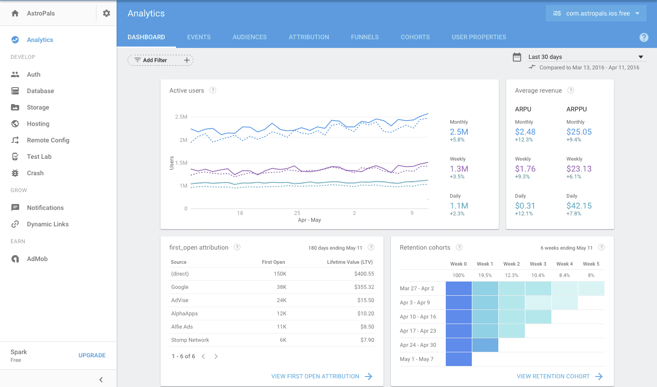Show help for Active users card
This screenshot has height=387, width=657.
click(x=213, y=90)
